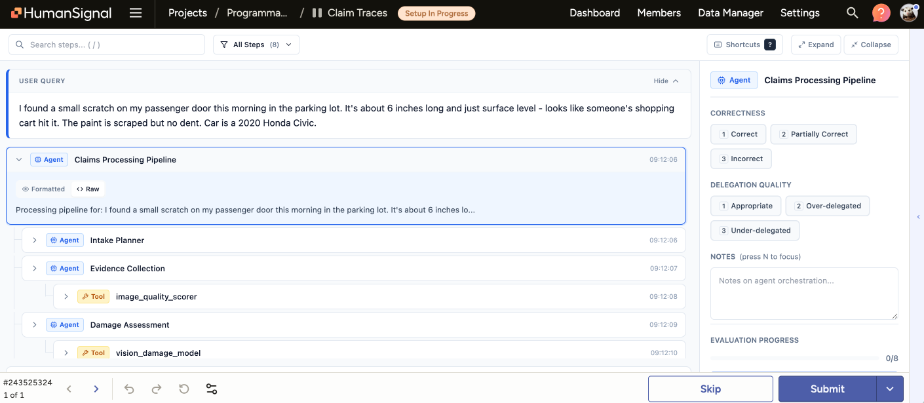Click the hamburger menu next to HumanSignal logo
The height and width of the screenshot is (403, 924).
[136, 12]
